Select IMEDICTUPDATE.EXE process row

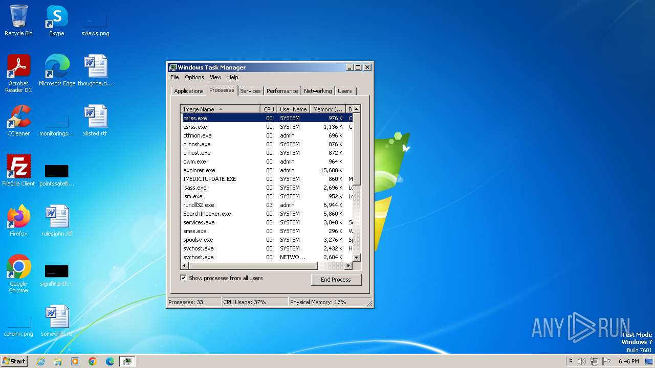[x=267, y=179]
